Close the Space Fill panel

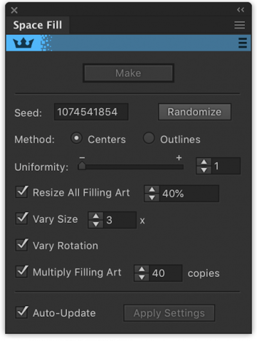click(14, 10)
